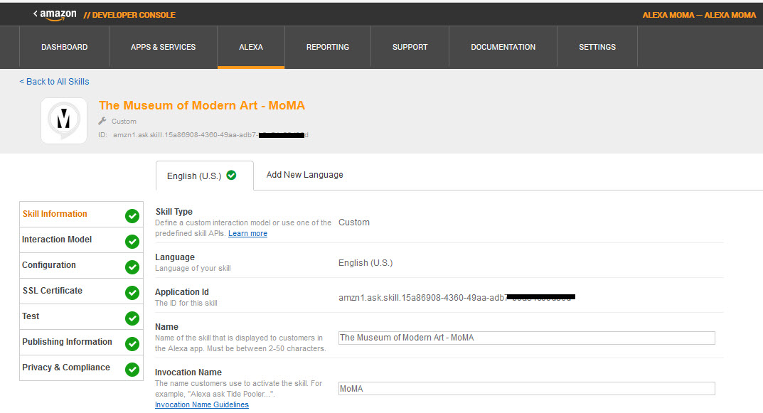Click Add New Language tab
Screen dimensions: 763x413
pos(304,175)
